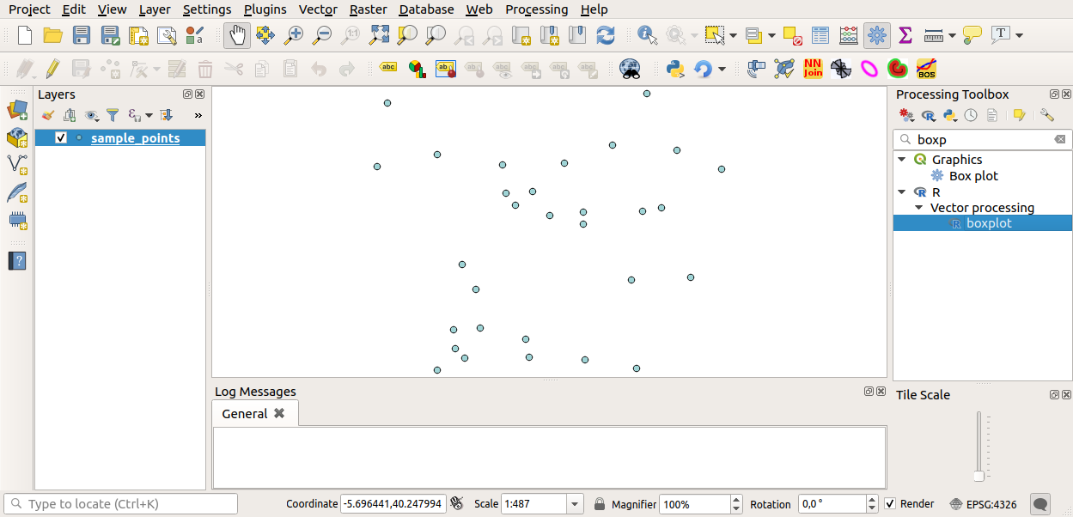Screen dimensions: 1073x517
Task: Uncheck the sample_points layer visibility
Action: [x=60, y=138]
